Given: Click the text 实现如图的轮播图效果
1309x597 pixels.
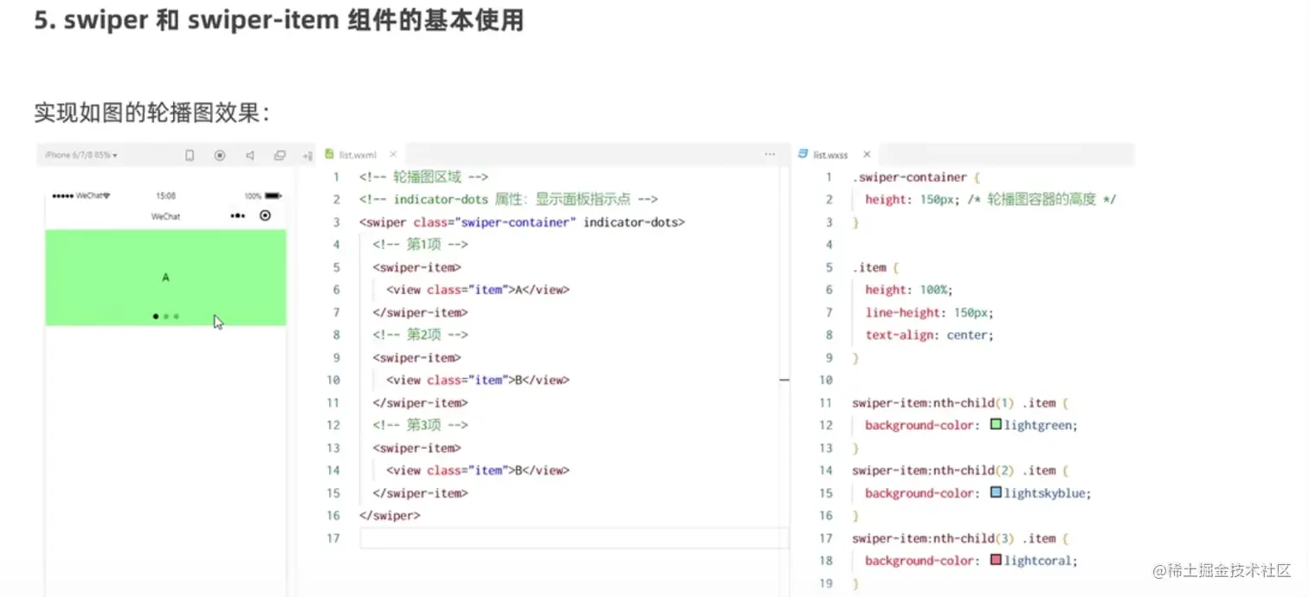Looking at the screenshot, I should [152, 113].
